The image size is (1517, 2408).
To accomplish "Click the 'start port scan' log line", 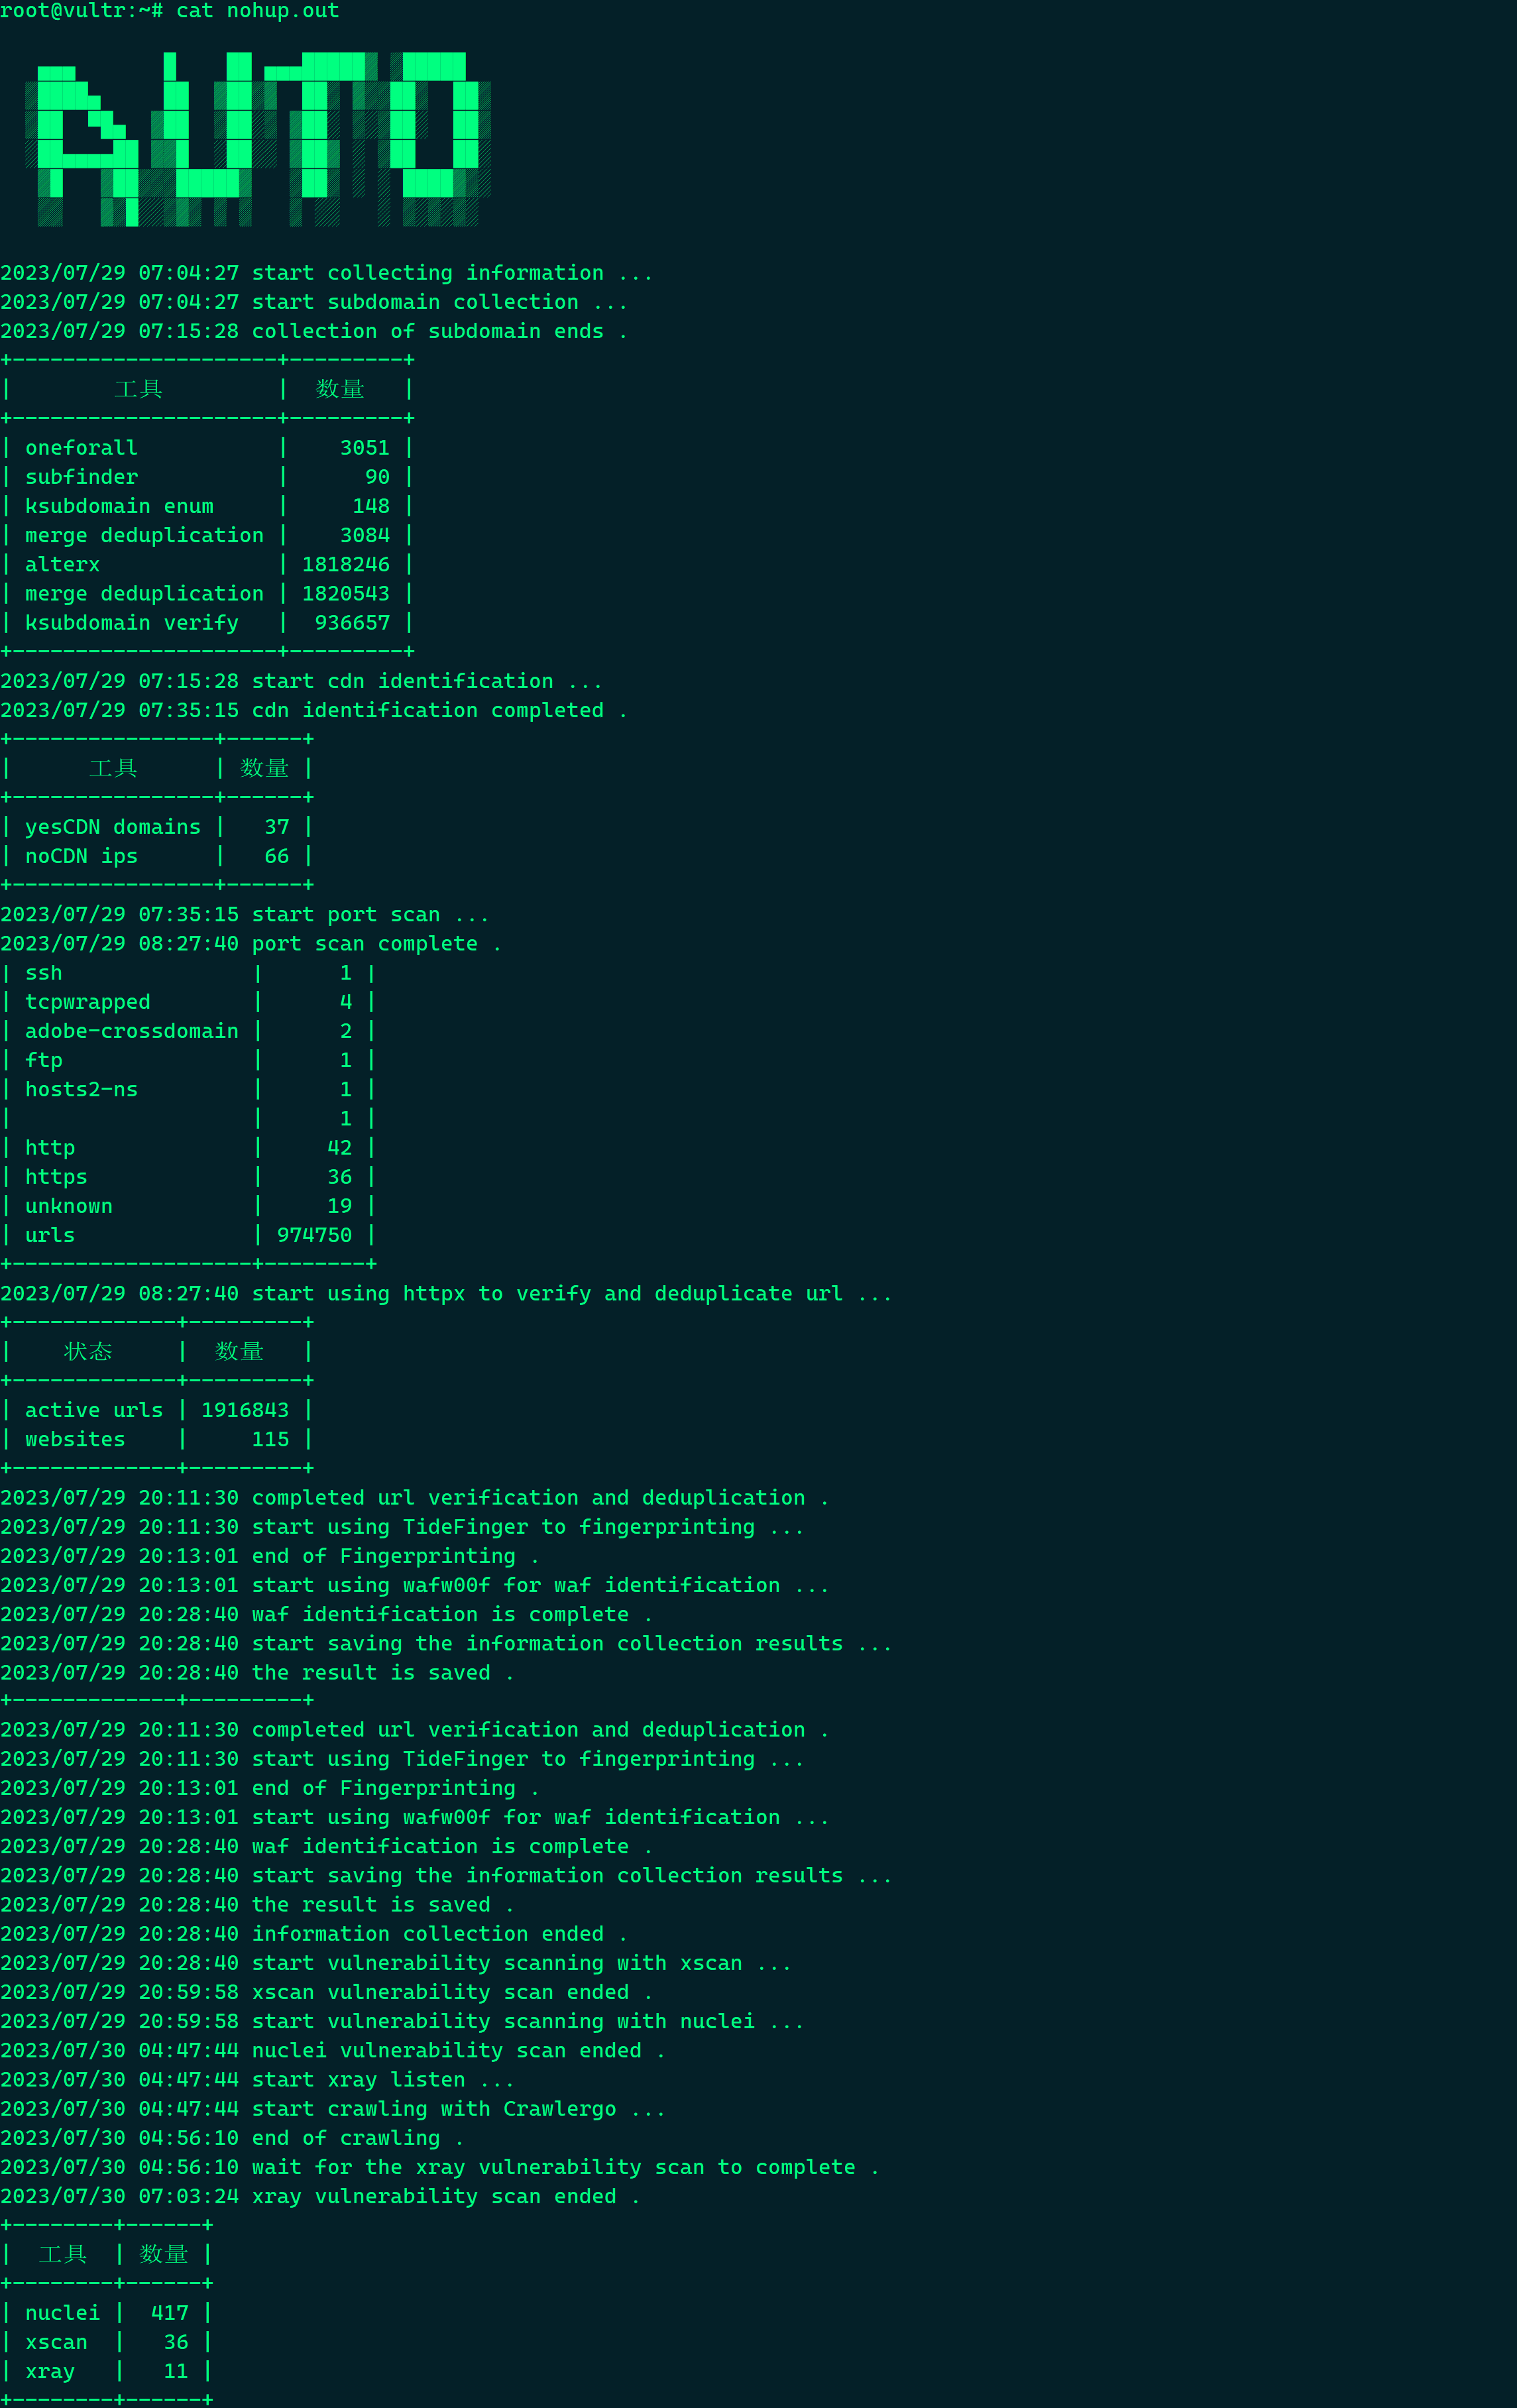I will click(x=245, y=915).
